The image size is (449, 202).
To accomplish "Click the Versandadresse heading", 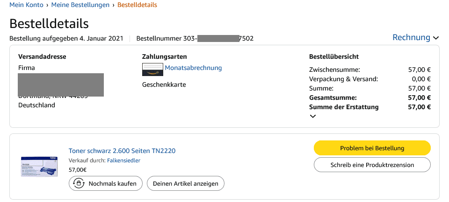I will tap(42, 57).
